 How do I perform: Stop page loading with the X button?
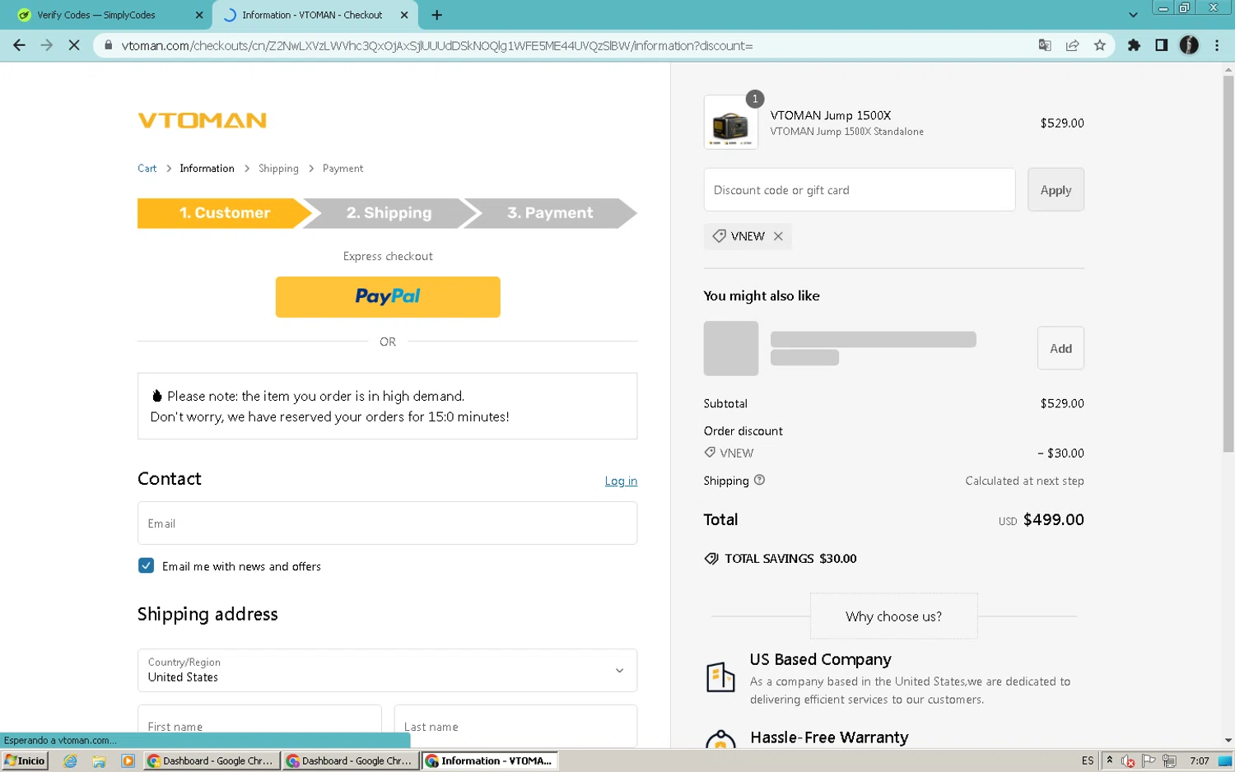tap(74, 45)
